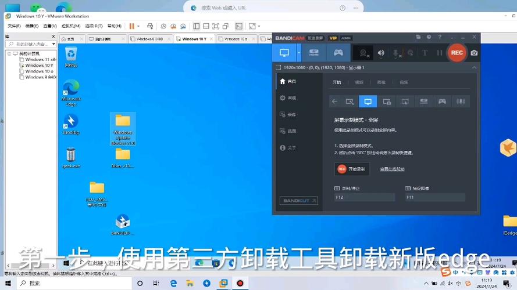Choose specific window lock mode in the mode row
Viewport: 517px width, 290px height.
pyautogui.click(x=386, y=101)
